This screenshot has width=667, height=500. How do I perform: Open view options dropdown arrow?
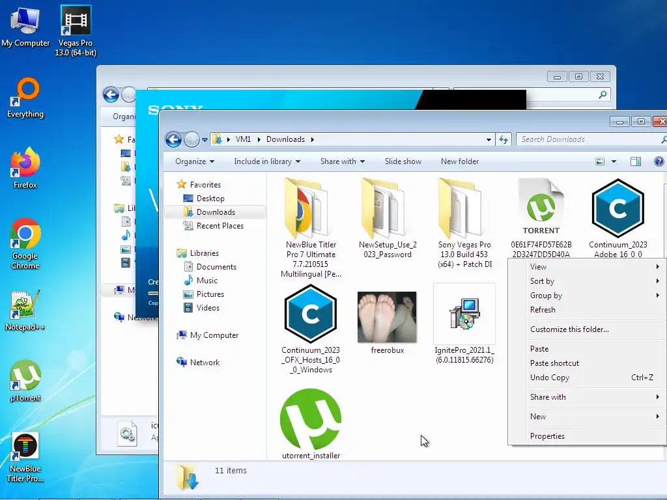click(x=614, y=161)
